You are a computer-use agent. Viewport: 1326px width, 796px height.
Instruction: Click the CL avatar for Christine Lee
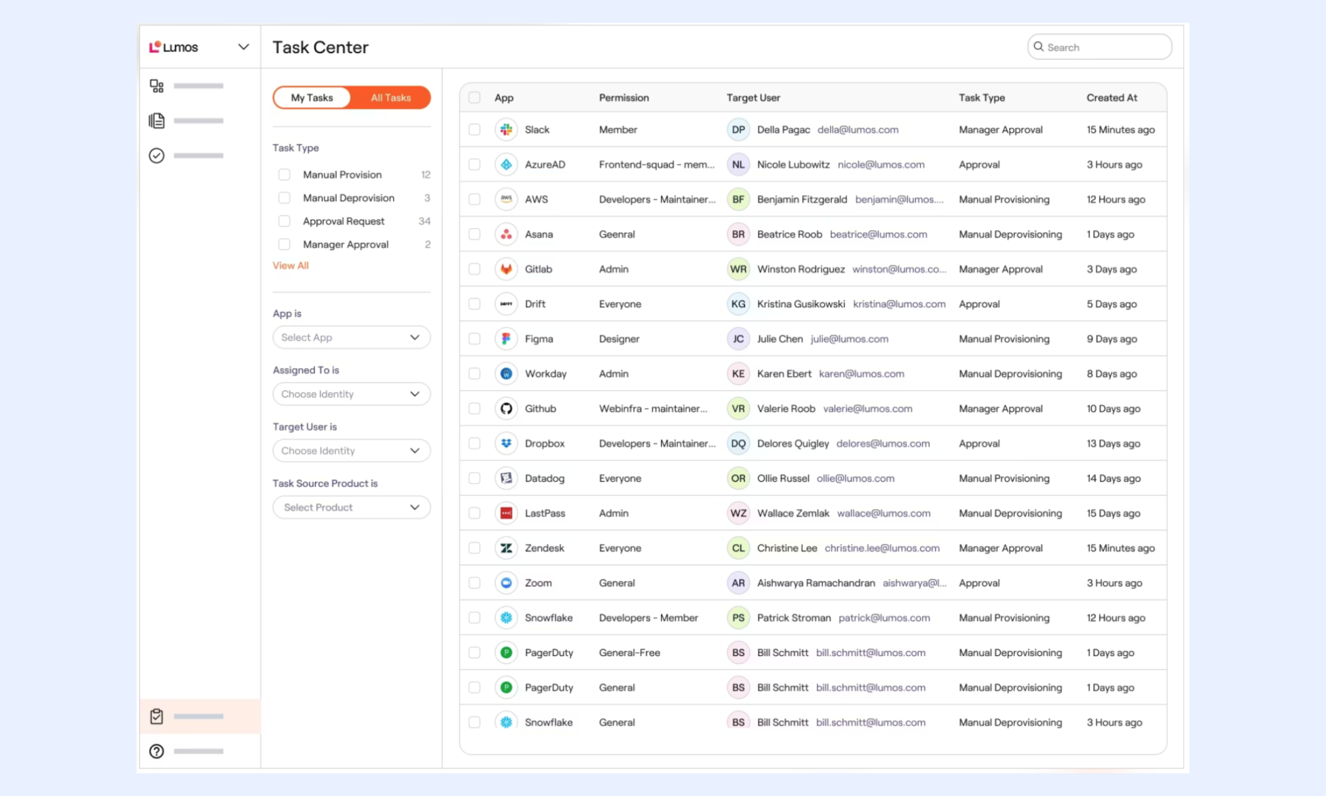click(738, 548)
